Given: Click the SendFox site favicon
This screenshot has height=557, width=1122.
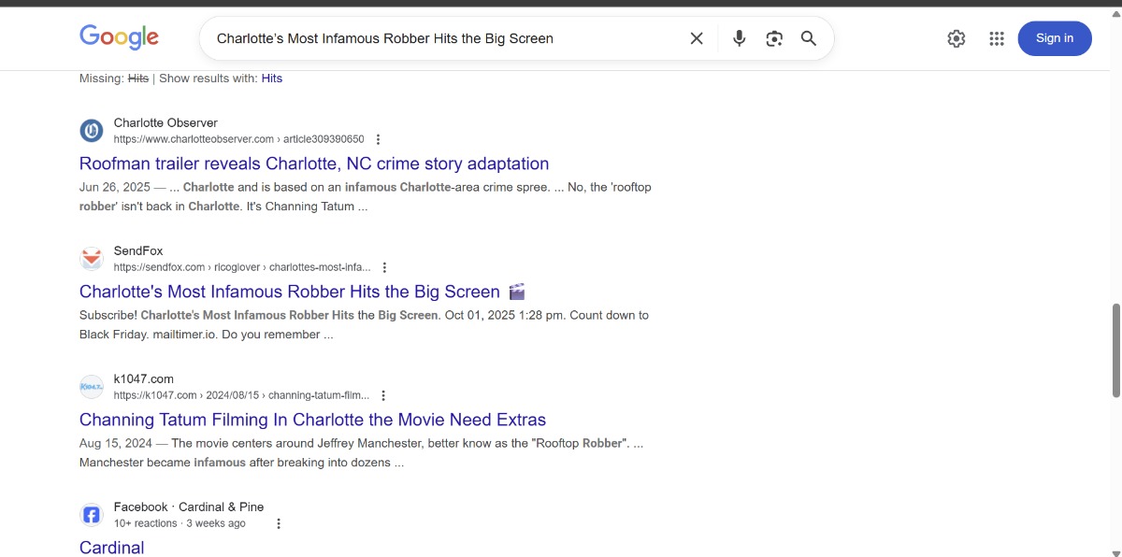Looking at the screenshot, I should [x=92, y=259].
